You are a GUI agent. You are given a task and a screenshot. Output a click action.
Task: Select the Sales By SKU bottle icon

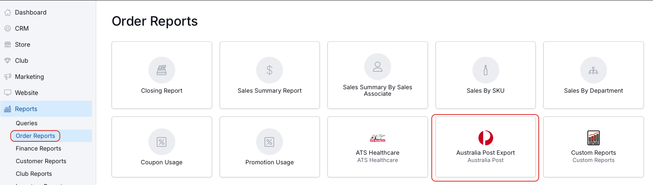click(x=485, y=70)
